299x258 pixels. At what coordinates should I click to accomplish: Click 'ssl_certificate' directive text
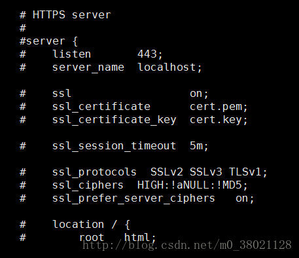pos(101,107)
